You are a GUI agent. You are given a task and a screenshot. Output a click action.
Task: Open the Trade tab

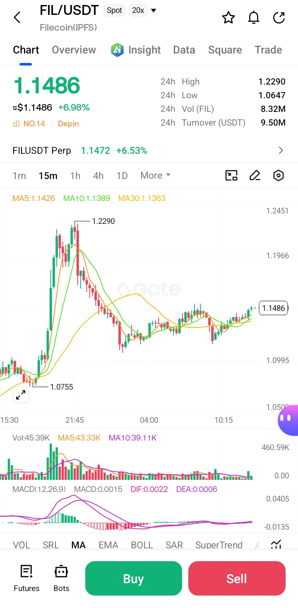tap(268, 50)
